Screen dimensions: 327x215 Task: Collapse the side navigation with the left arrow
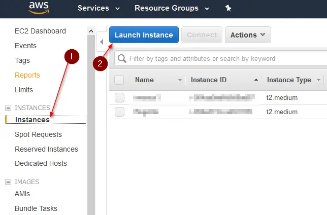[102, 42]
